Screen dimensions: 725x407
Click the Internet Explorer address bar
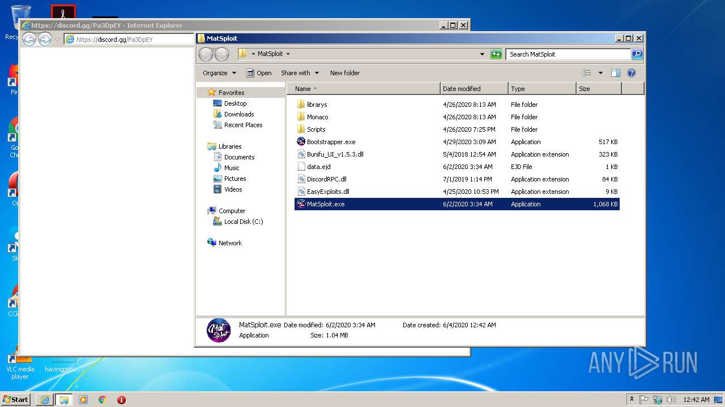click(x=129, y=40)
